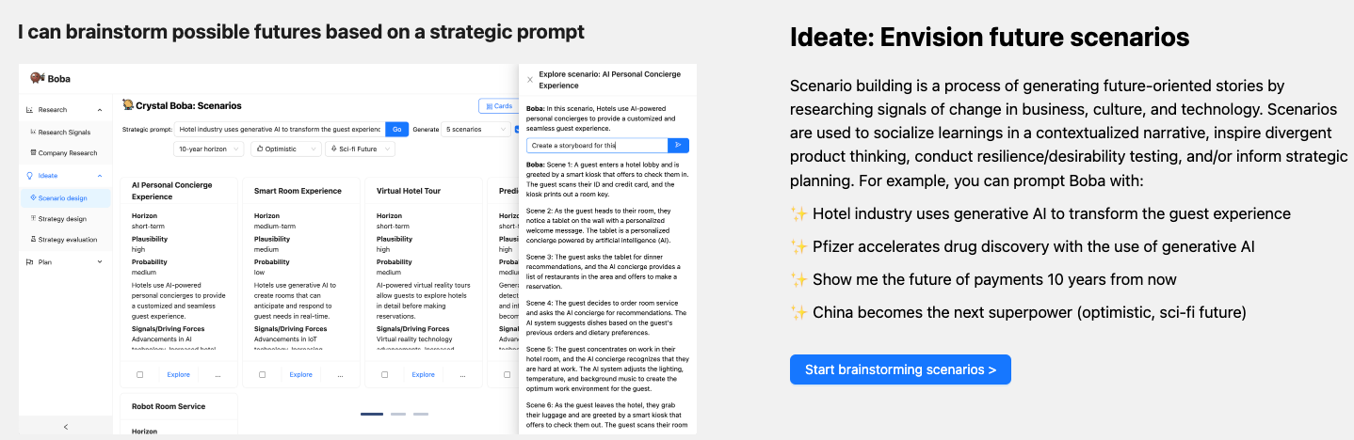Select Virtual Hotel Tour card checkbox

tap(384, 374)
